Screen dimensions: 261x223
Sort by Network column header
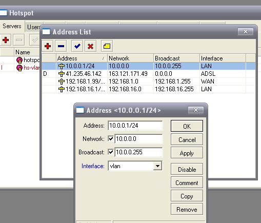(x=130, y=58)
